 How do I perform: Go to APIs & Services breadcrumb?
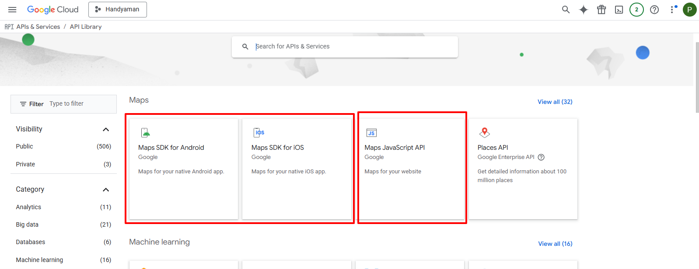click(38, 27)
